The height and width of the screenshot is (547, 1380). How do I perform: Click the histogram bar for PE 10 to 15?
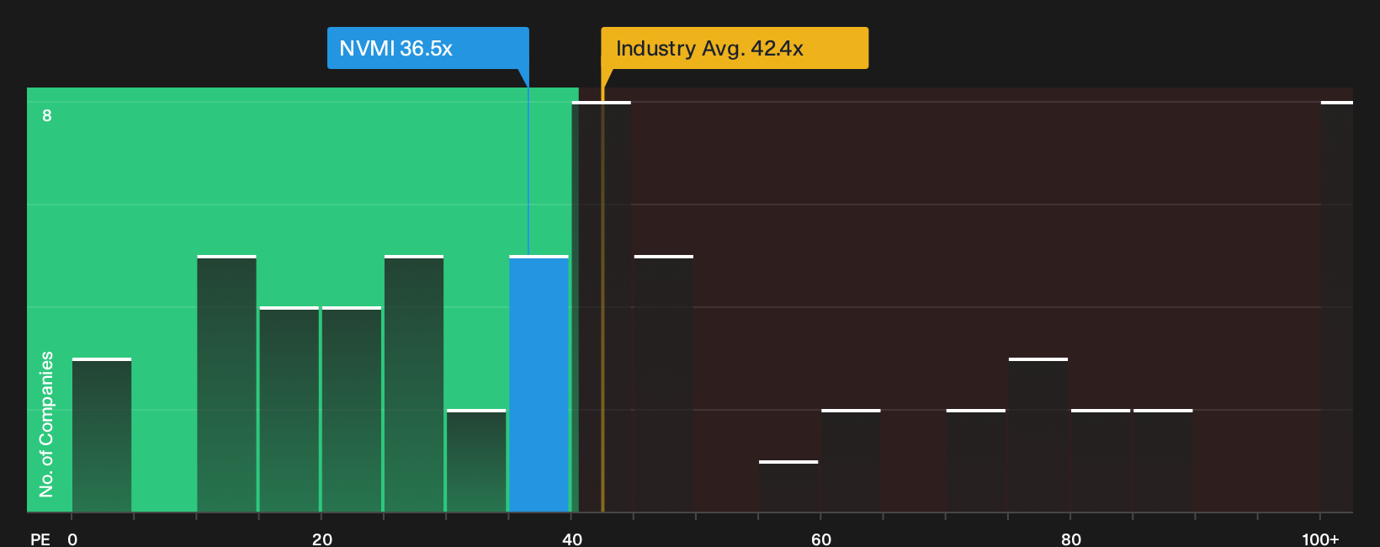click(x=226, y=384)
